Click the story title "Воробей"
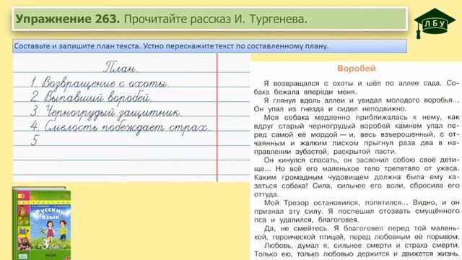The image size is (462, 260). click(x=356, y=69)
